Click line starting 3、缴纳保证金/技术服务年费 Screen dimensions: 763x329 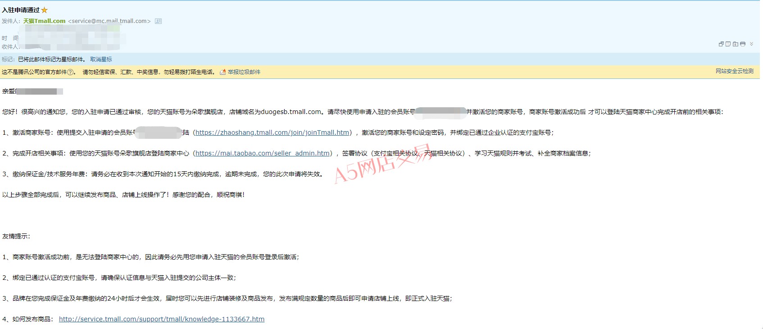(x=164, y=174)
